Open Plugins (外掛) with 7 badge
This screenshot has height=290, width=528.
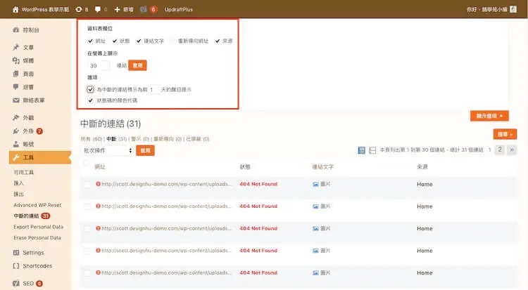click(28, 131)
